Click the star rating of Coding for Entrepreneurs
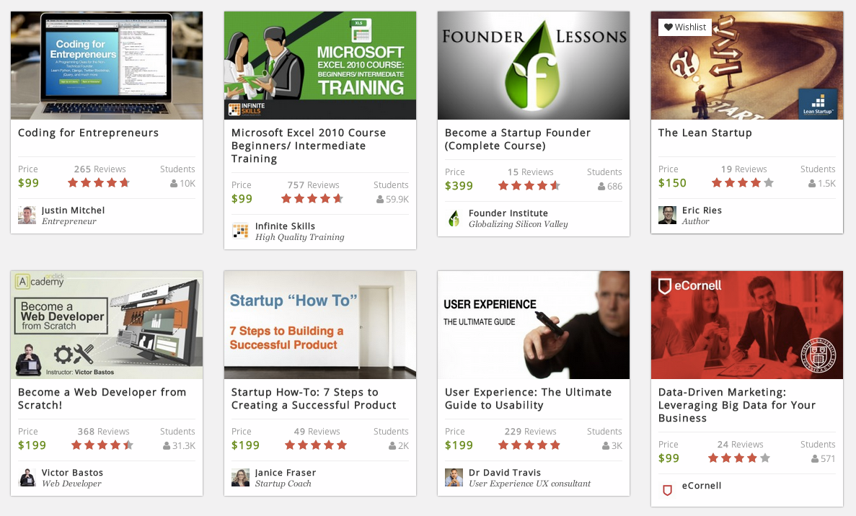Screen dimensions: 856x516 (99, 183)
